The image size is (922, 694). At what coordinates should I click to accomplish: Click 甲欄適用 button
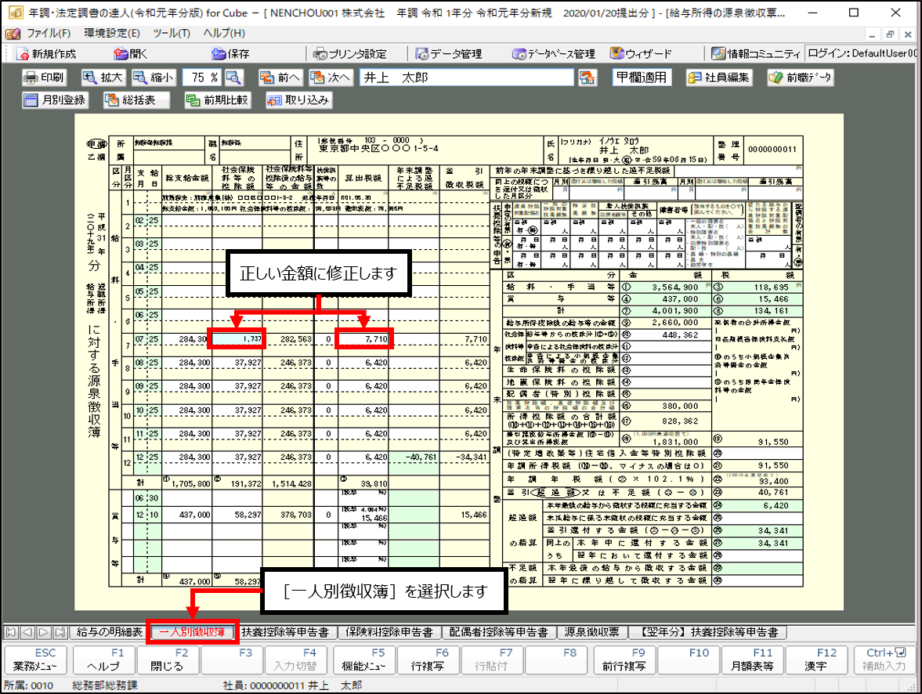point(642,77)
